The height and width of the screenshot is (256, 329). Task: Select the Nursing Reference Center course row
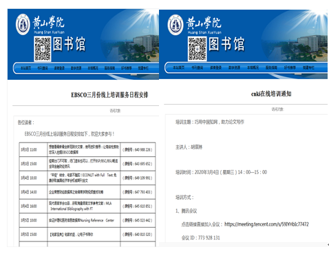pyautogui.click(x=87, y=220)
